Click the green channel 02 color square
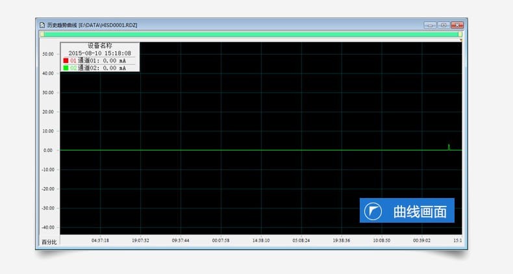513x274 pixels. tap(66, 68)
